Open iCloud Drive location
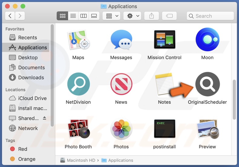Screen dimensions: 239x167 (26, 98)
